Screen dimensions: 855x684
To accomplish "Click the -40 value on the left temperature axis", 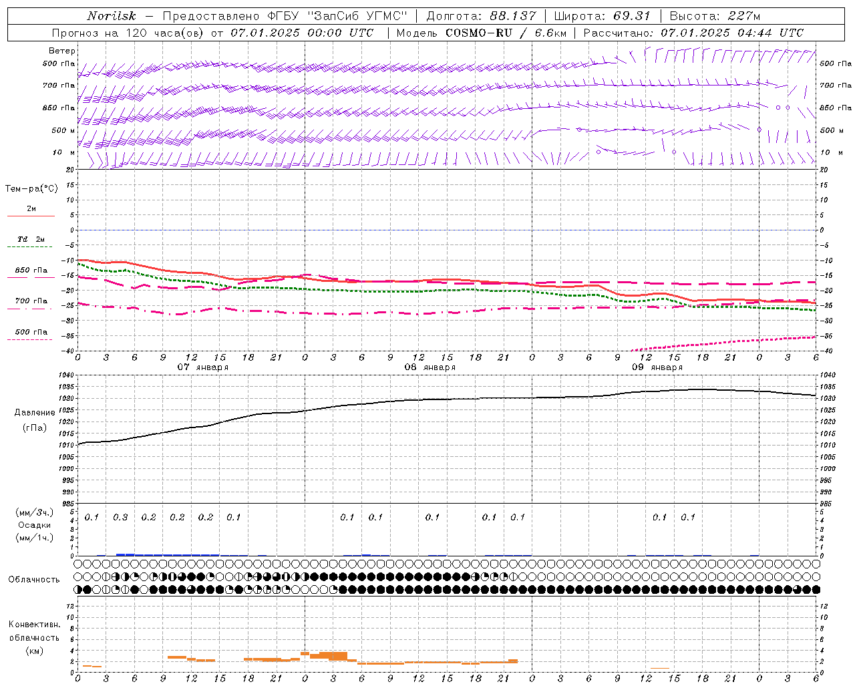I will [x=69, y=351].
